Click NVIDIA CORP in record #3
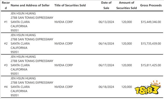This screenshot has height=99, width=164. tap(64, 65)
